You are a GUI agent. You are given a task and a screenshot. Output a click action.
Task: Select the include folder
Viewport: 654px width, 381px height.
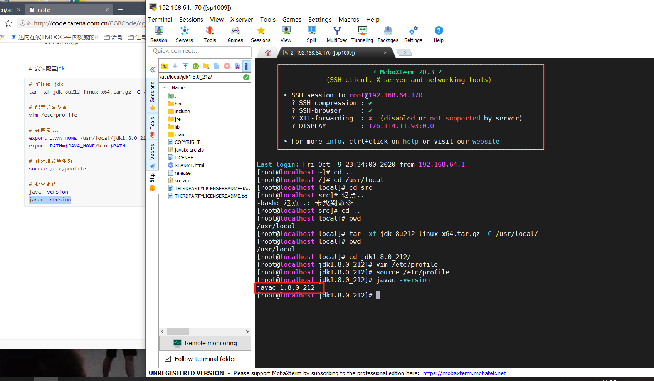(x=179, y=111)
